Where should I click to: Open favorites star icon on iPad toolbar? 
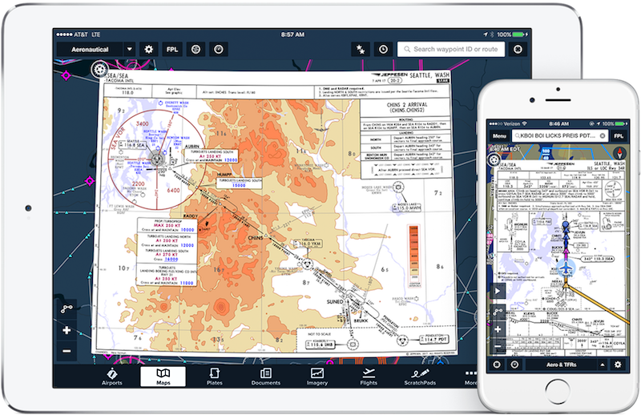pos(361,49)
